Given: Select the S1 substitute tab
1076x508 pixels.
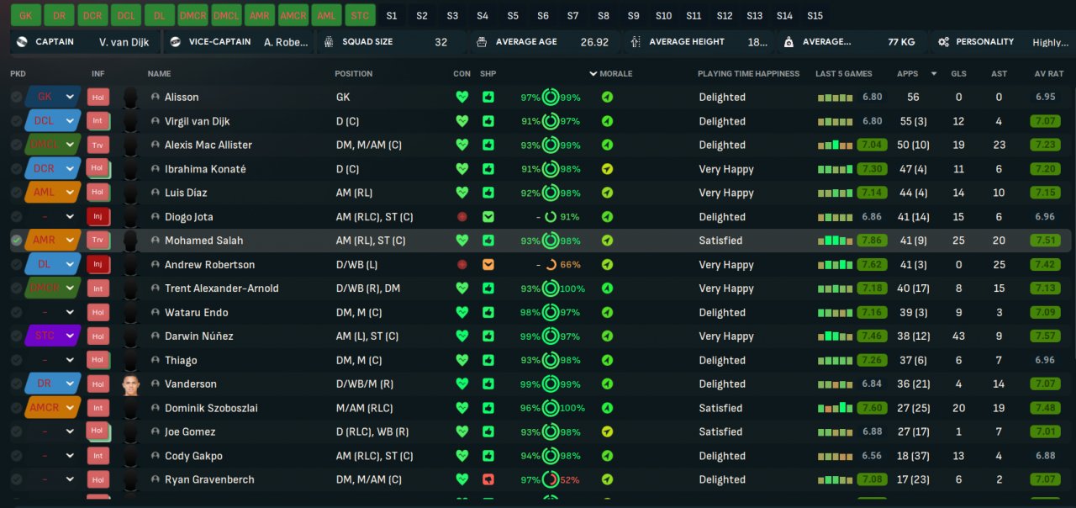Looking at the screenshot, I should point(392,16).
